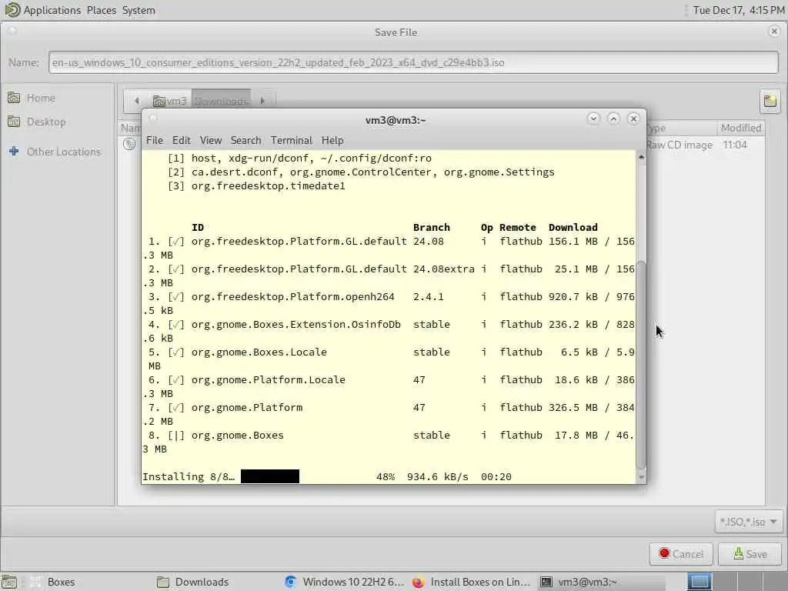Image resolution: width=788 pixels, height=591 pixels.
Task: Click the Downloads folder icon in taskbar
Action: tap(163, 582)
